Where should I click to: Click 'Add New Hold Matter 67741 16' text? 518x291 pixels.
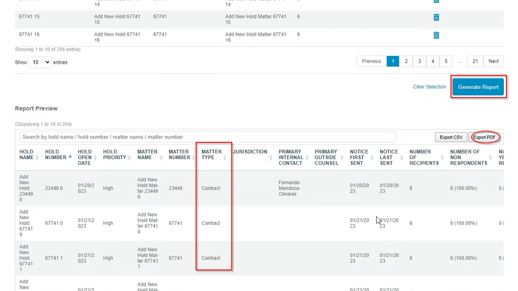tap(256, 37)
